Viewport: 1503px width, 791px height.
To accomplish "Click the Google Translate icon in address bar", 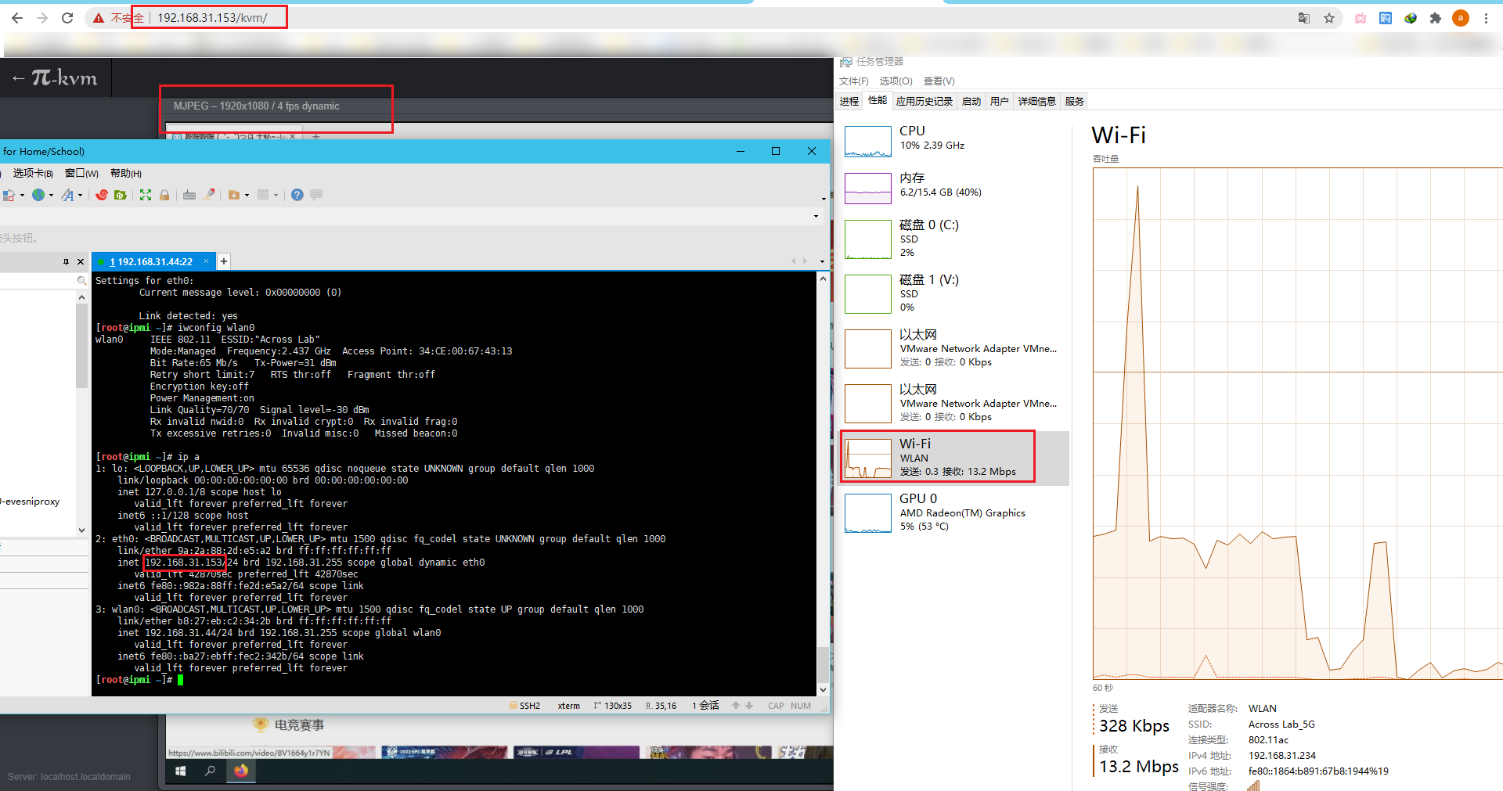I will coord(1304,18).
